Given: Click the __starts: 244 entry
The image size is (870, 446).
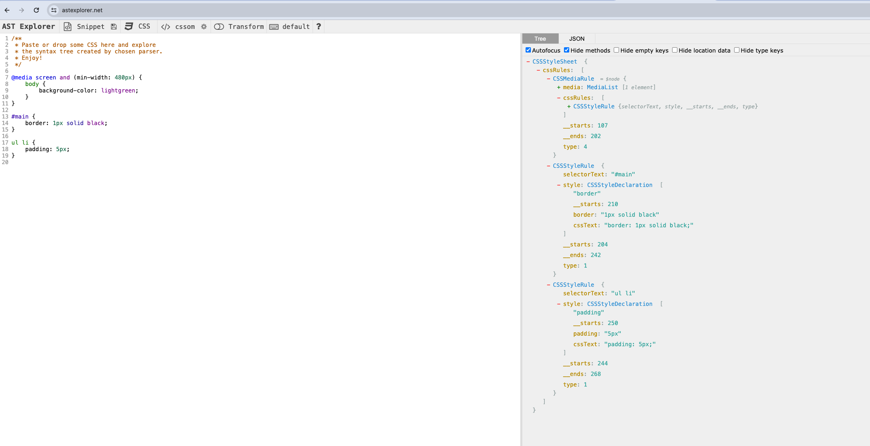Looking at the screenshot, I should click(x=585, y=363).
